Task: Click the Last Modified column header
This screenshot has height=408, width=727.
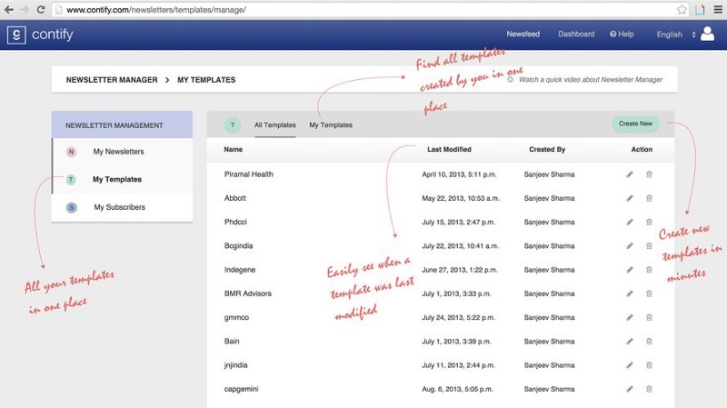Action: tap(449, 149)
